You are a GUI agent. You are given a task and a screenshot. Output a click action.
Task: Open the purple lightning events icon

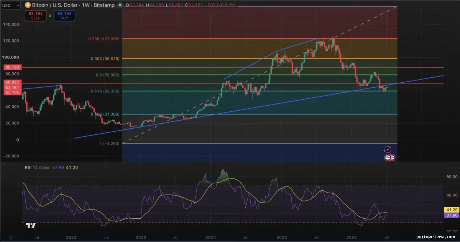click(x=388, y=150)
